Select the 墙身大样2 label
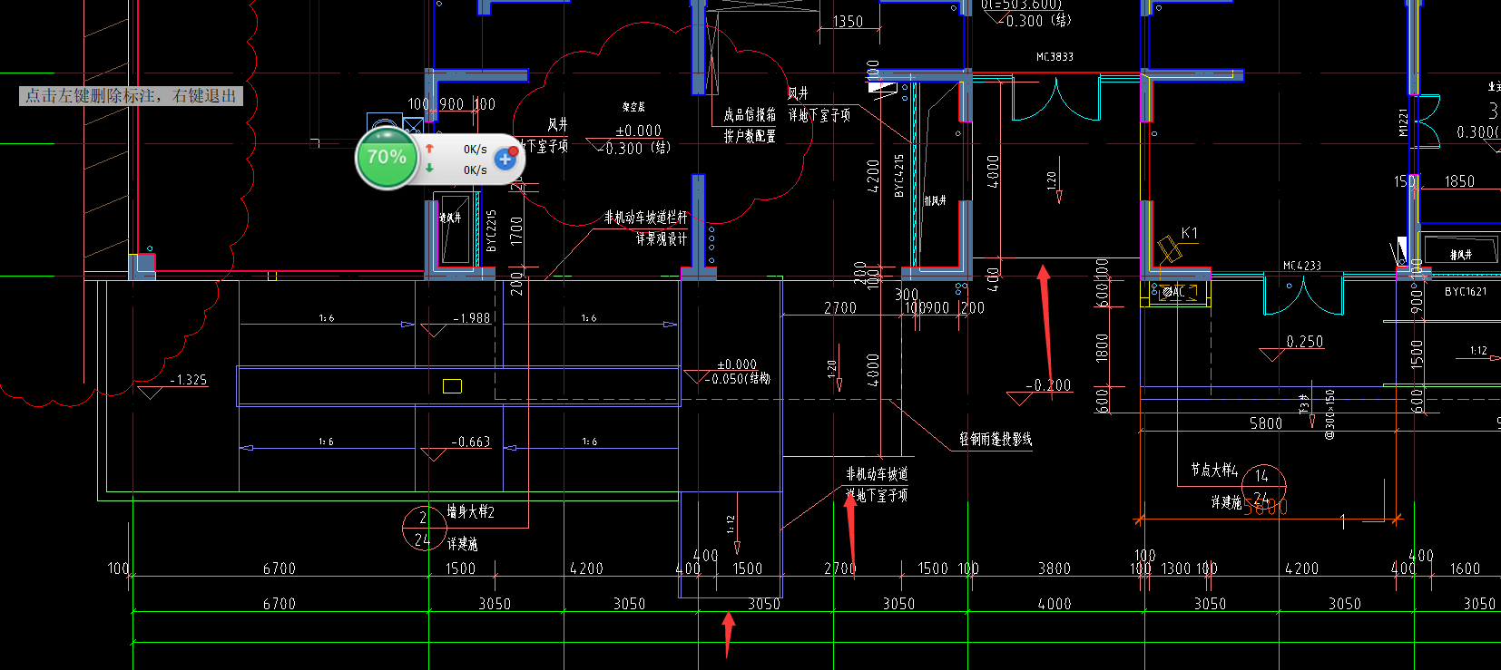Image resolution: width=1501 pixels, height=670 pixels. point(471,512)
